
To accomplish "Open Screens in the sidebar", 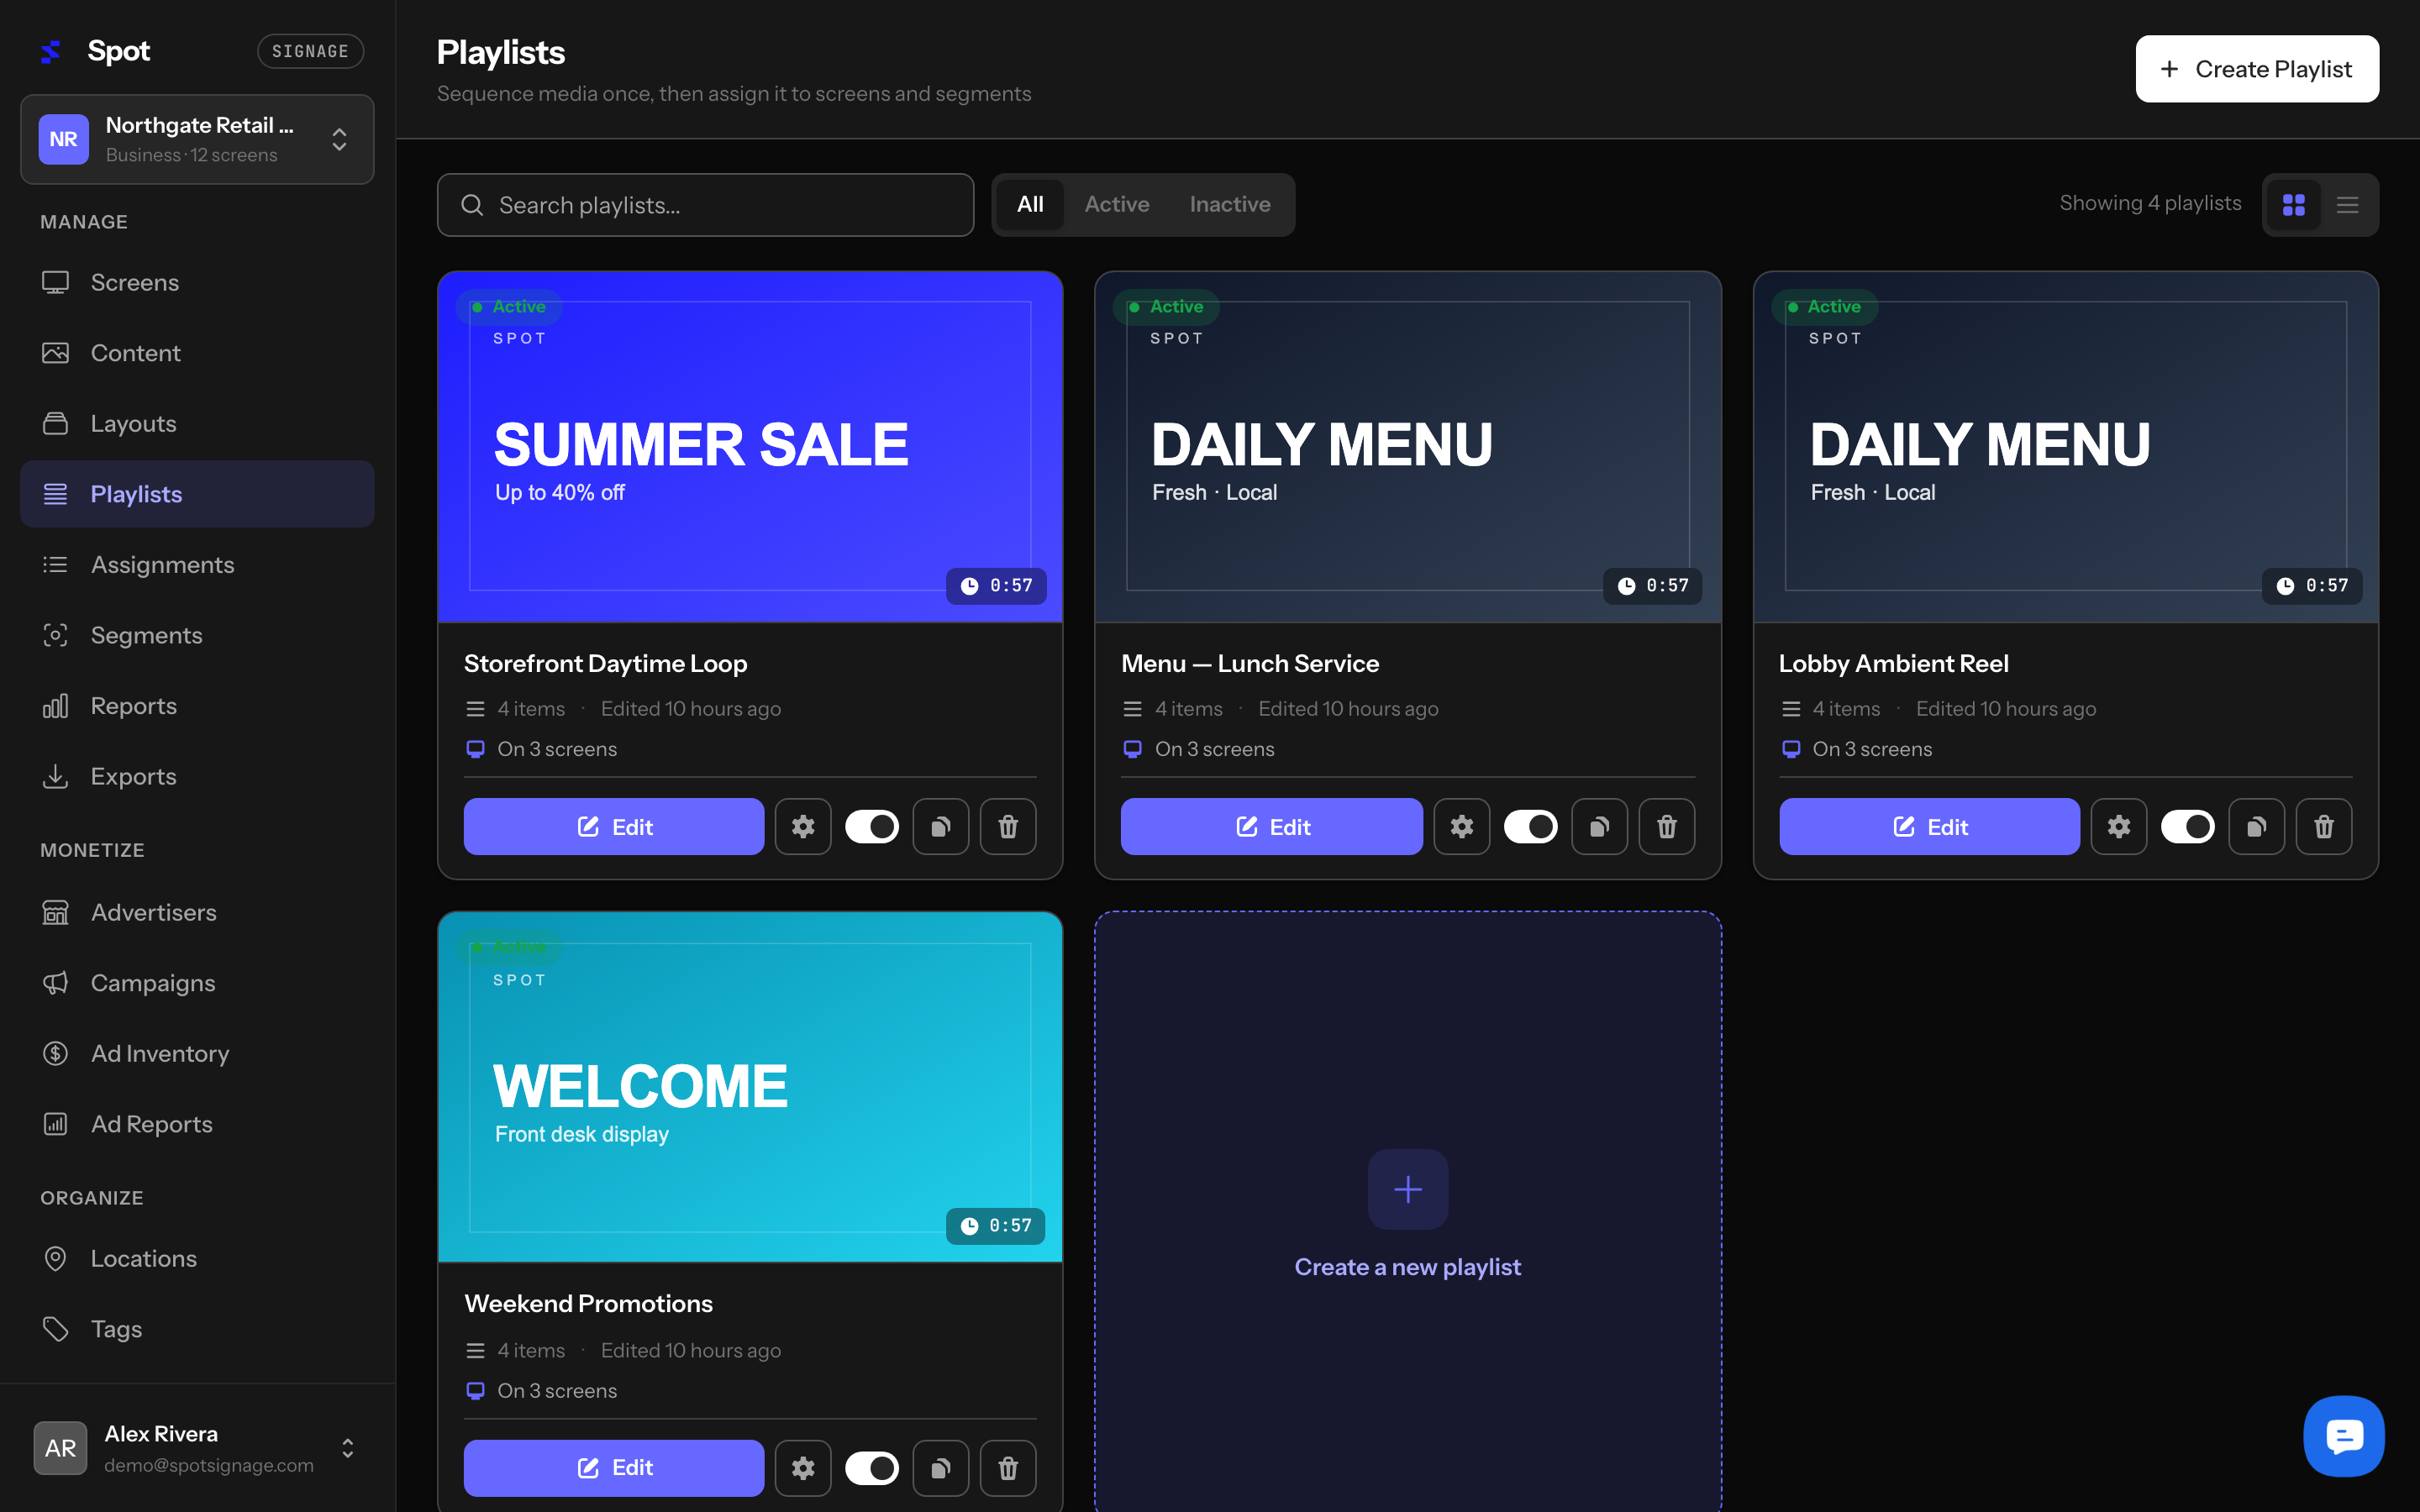I will 197,282.
